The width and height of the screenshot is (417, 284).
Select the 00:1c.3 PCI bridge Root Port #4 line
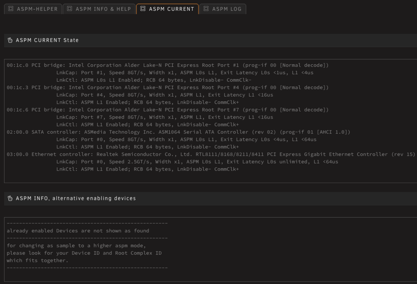coord(168,88)
